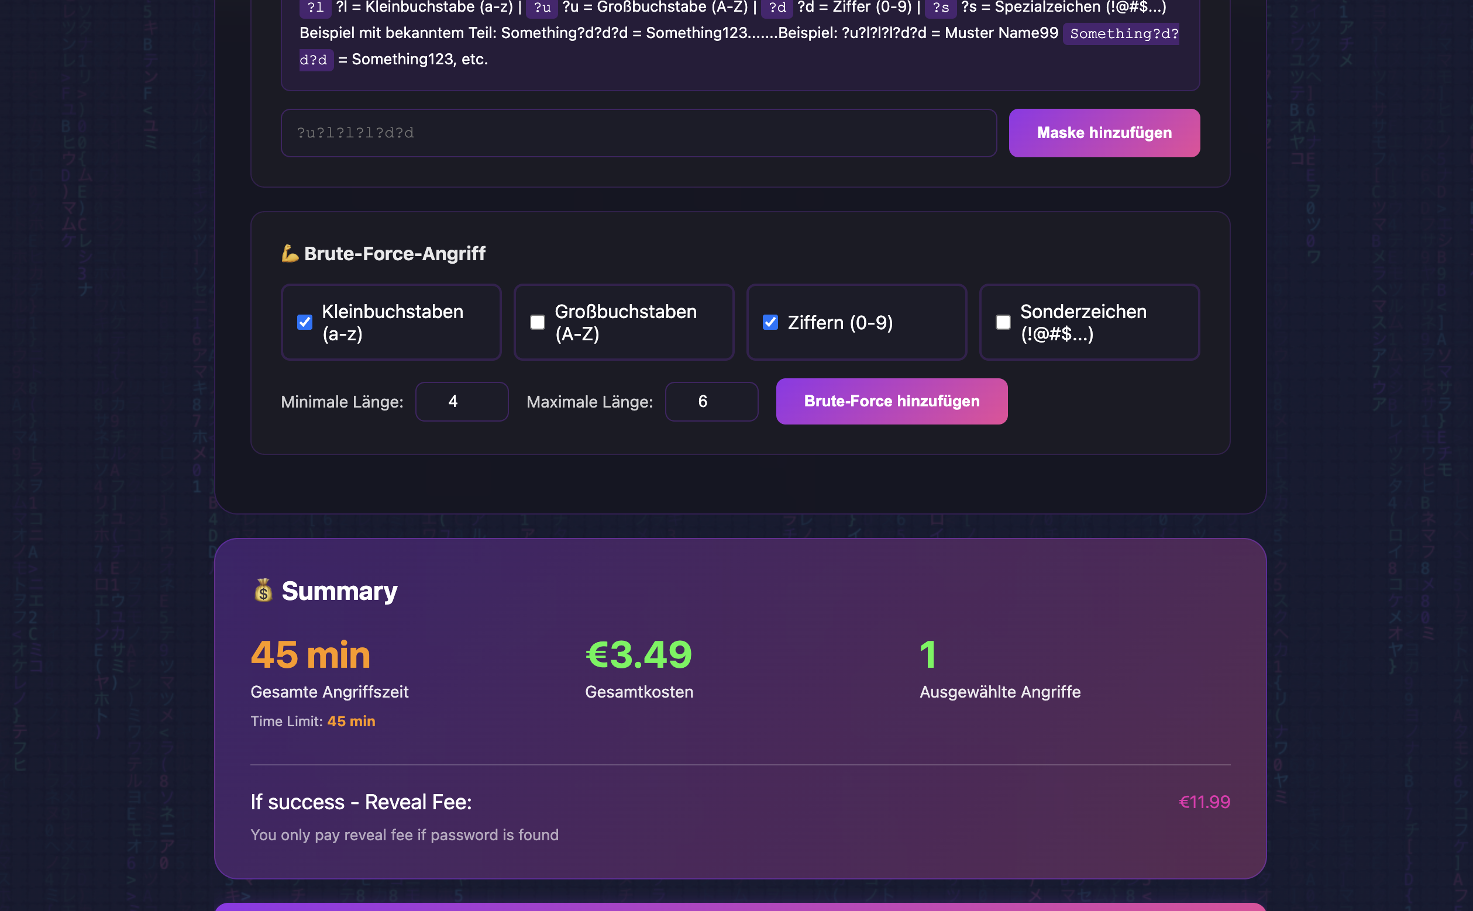Image resolution: width=1473 pixels, height=911 pixels.
Task: Click the Maske hinzufügen button
Action: (1103, 133)
